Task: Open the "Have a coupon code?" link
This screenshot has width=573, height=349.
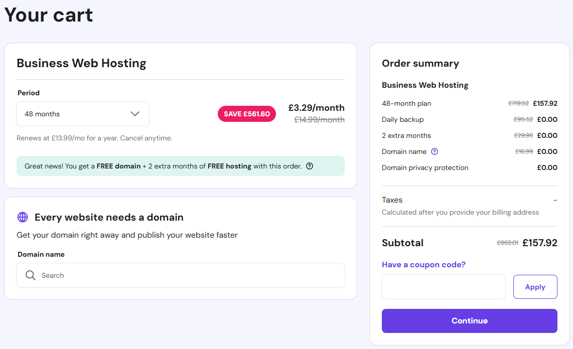Action: point(423,265)
